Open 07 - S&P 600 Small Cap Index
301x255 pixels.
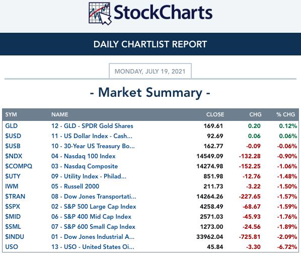[x=93, y=227]
